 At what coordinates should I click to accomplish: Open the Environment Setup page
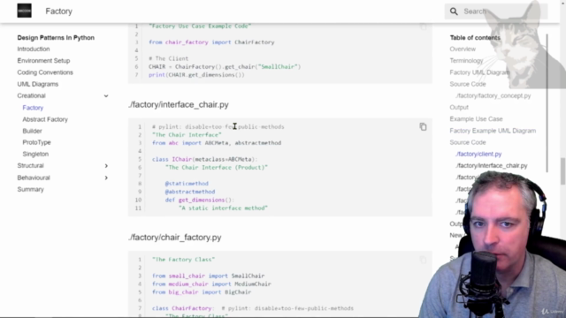(43, 61)
